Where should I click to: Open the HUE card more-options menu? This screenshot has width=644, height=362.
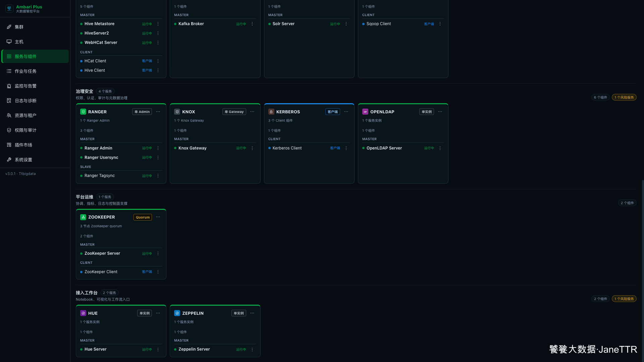(158, 313)
